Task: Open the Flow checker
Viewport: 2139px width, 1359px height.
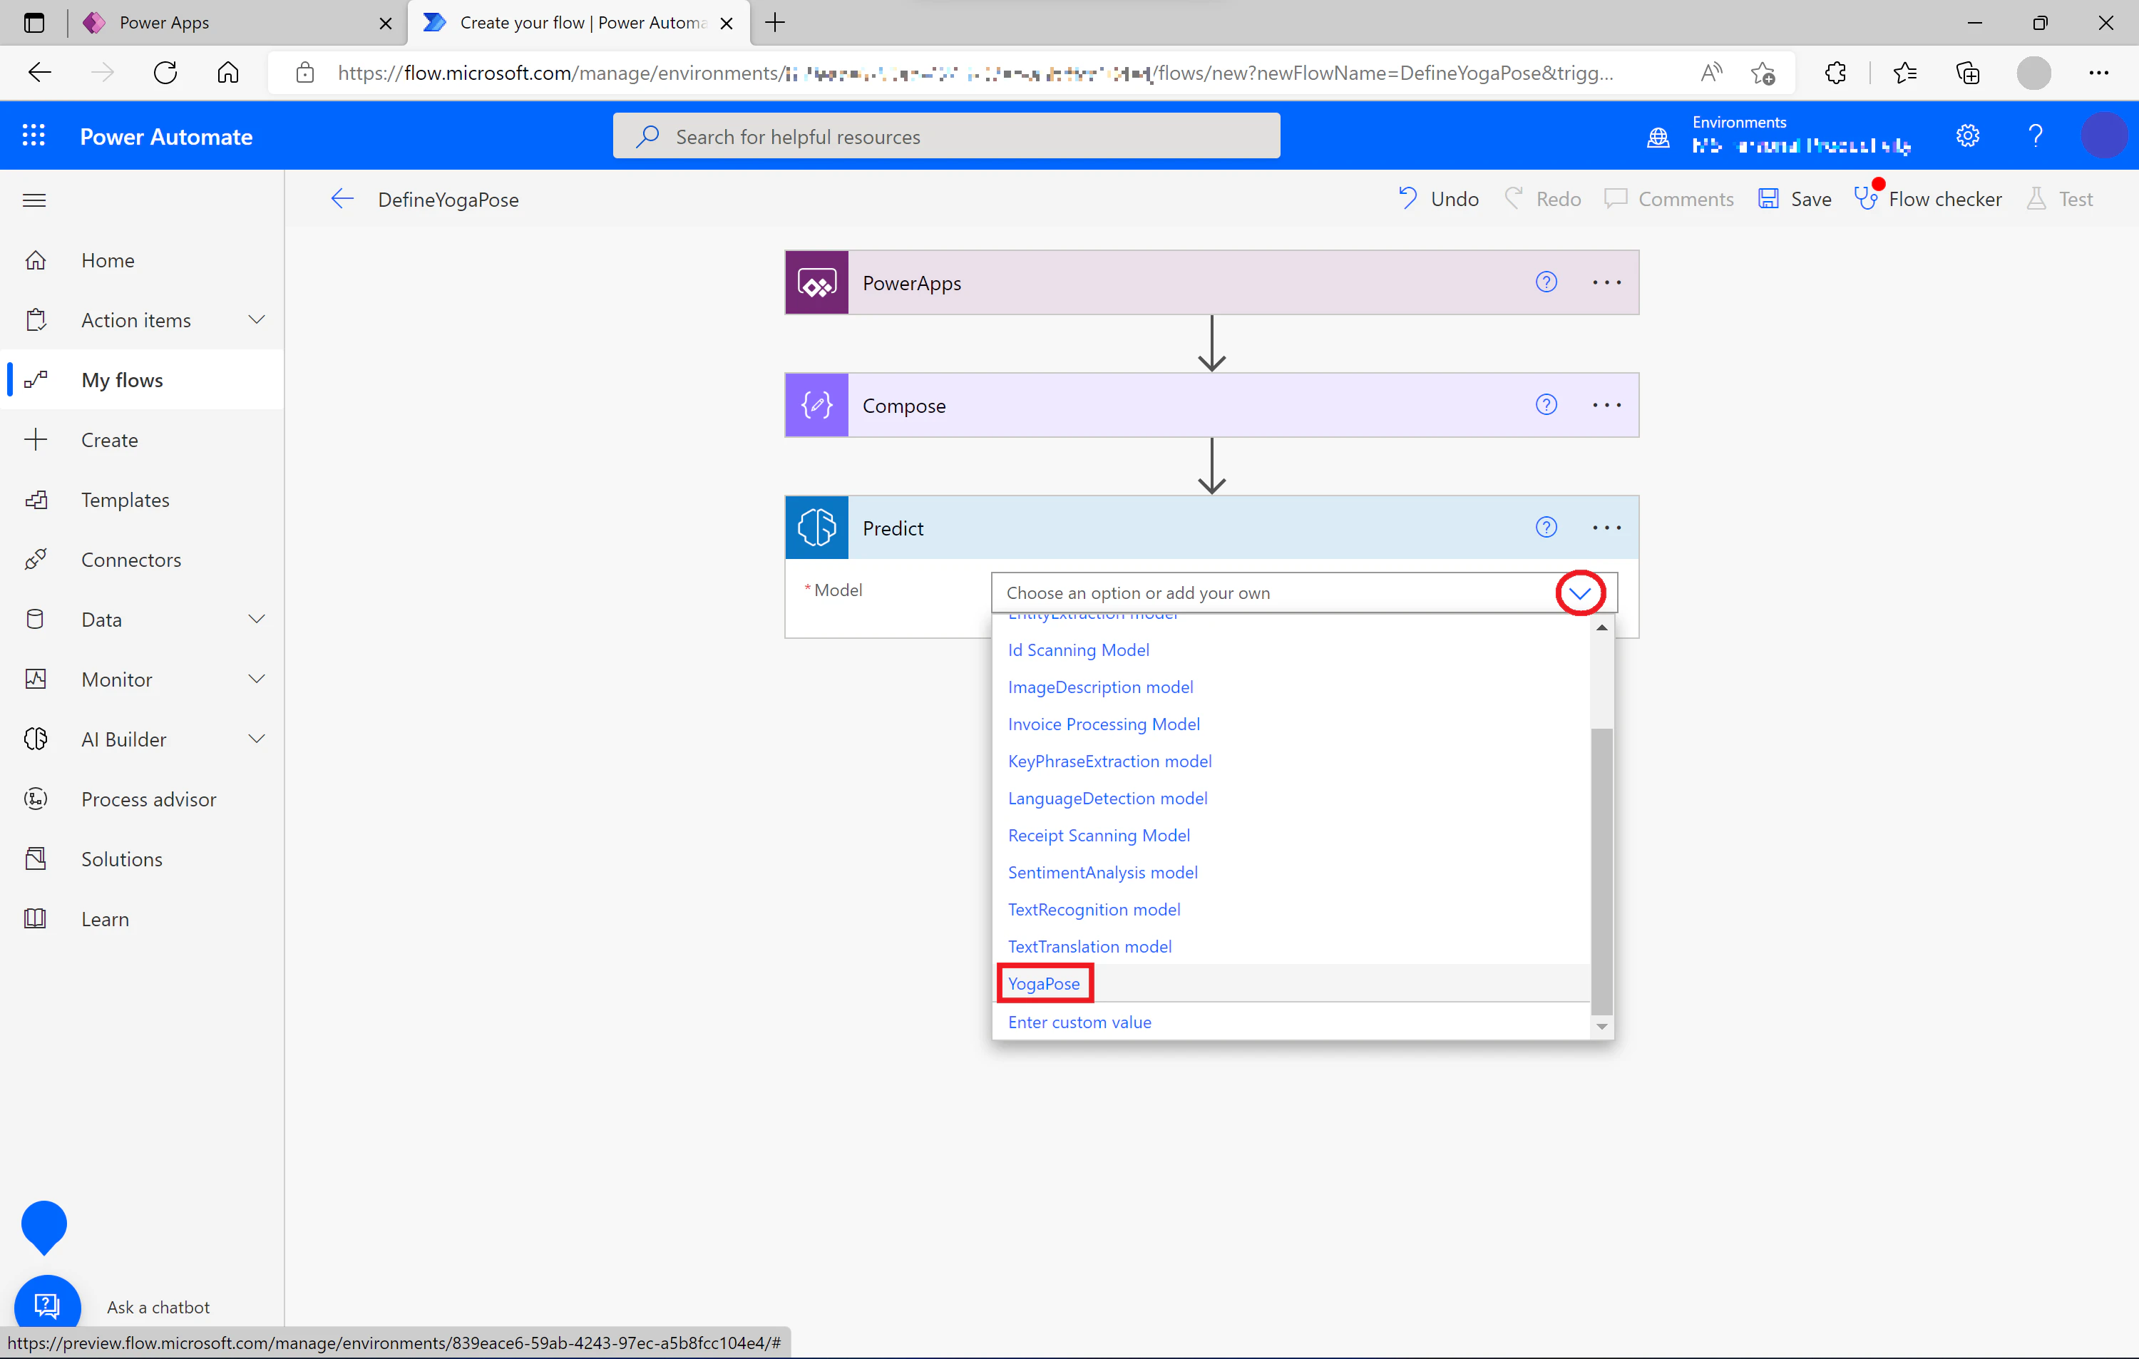Action: coord(1927,199)
